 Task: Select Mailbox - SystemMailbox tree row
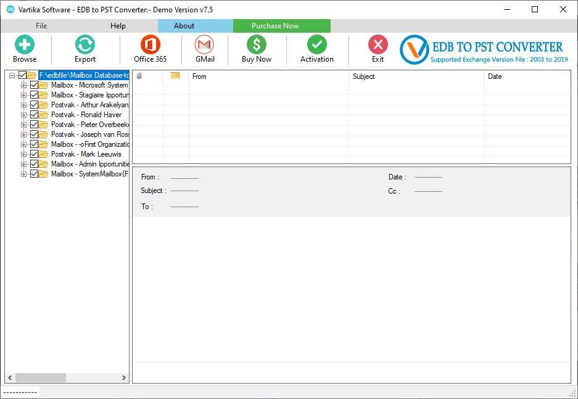coord(89,174)
